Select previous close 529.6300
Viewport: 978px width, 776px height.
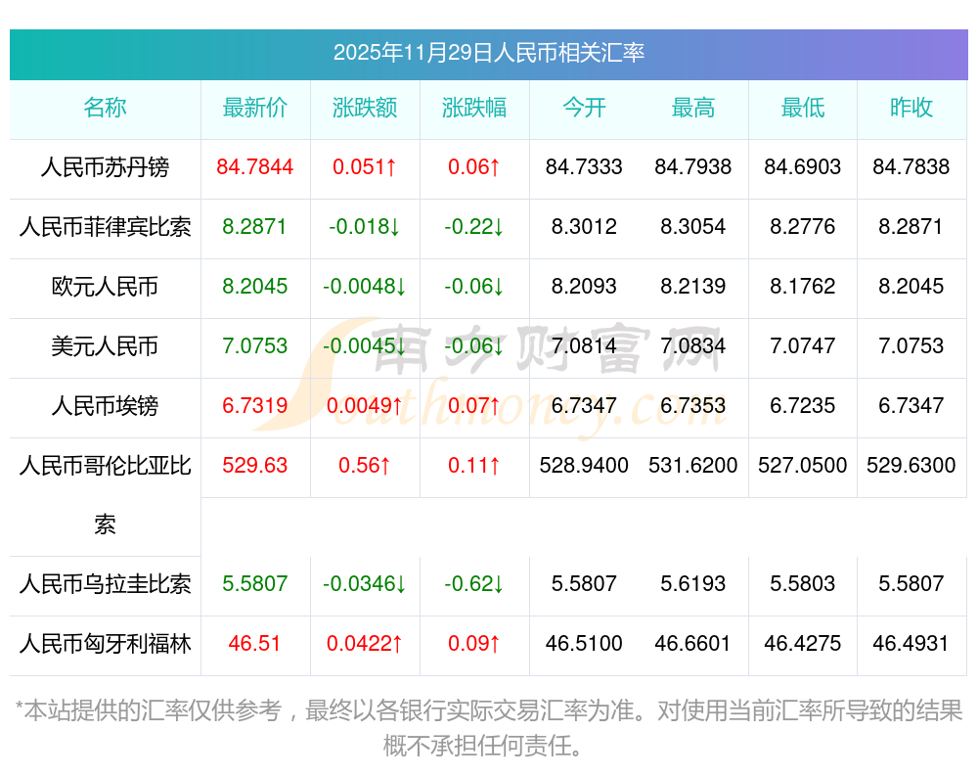[x=911, y=465]
